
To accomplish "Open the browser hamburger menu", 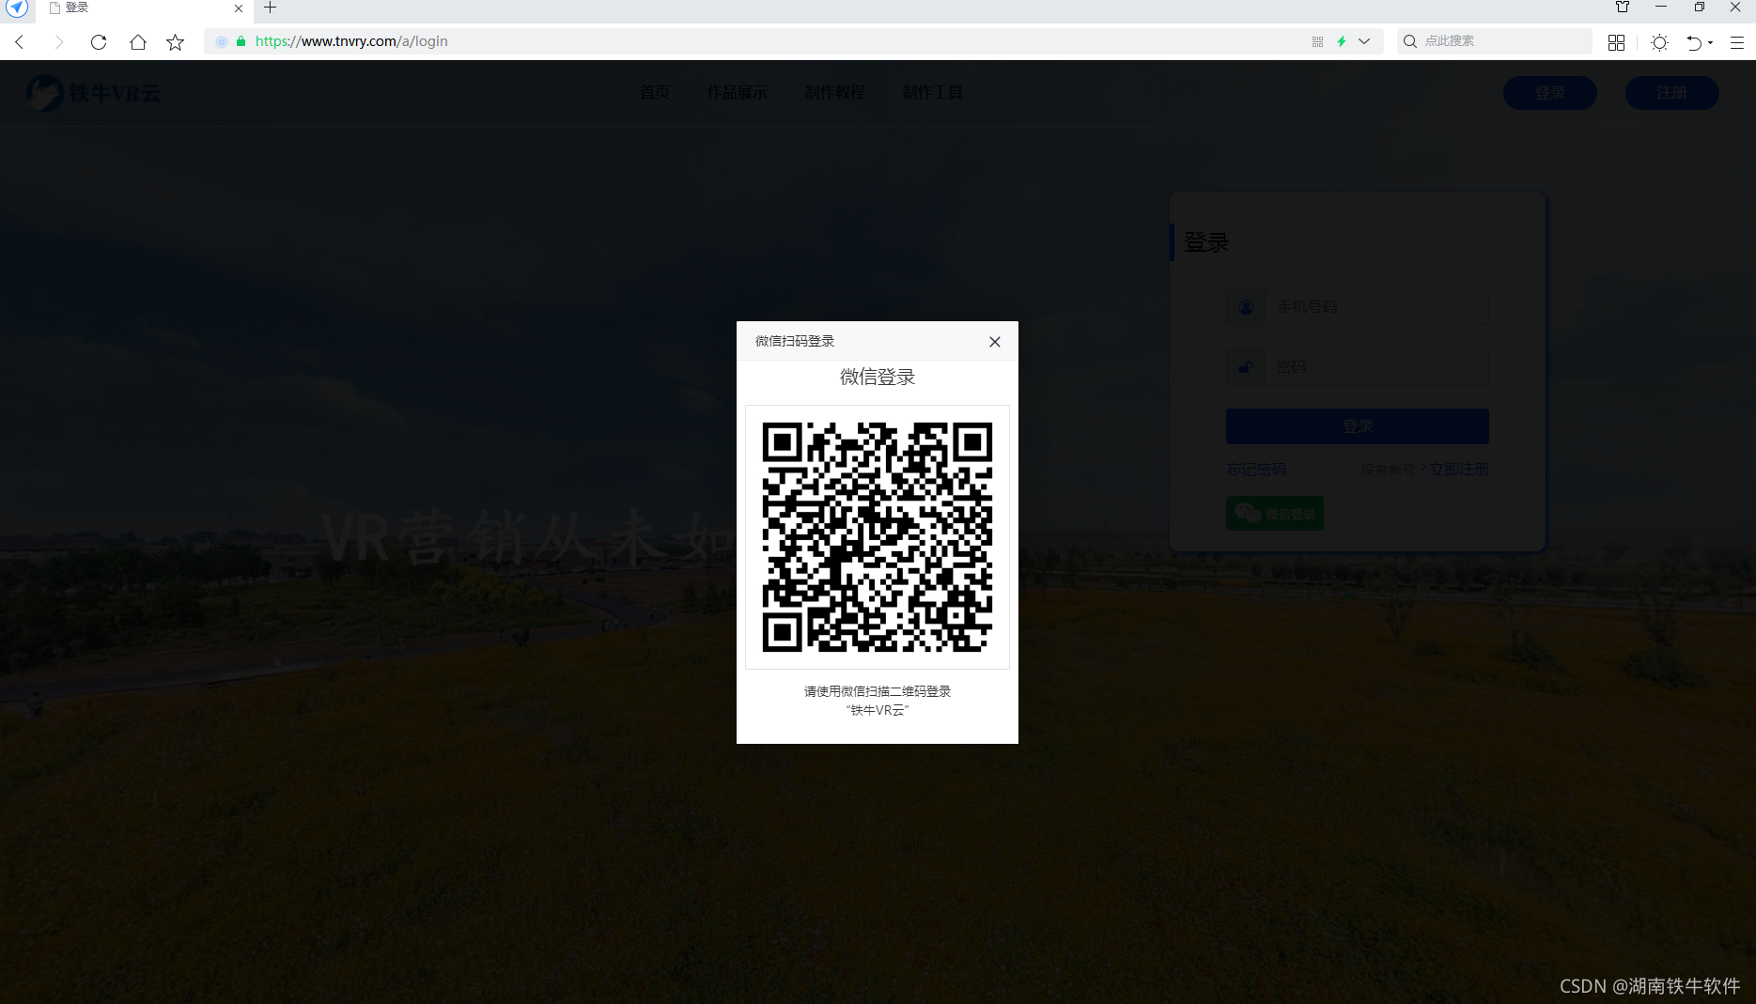I will 1736,42.
